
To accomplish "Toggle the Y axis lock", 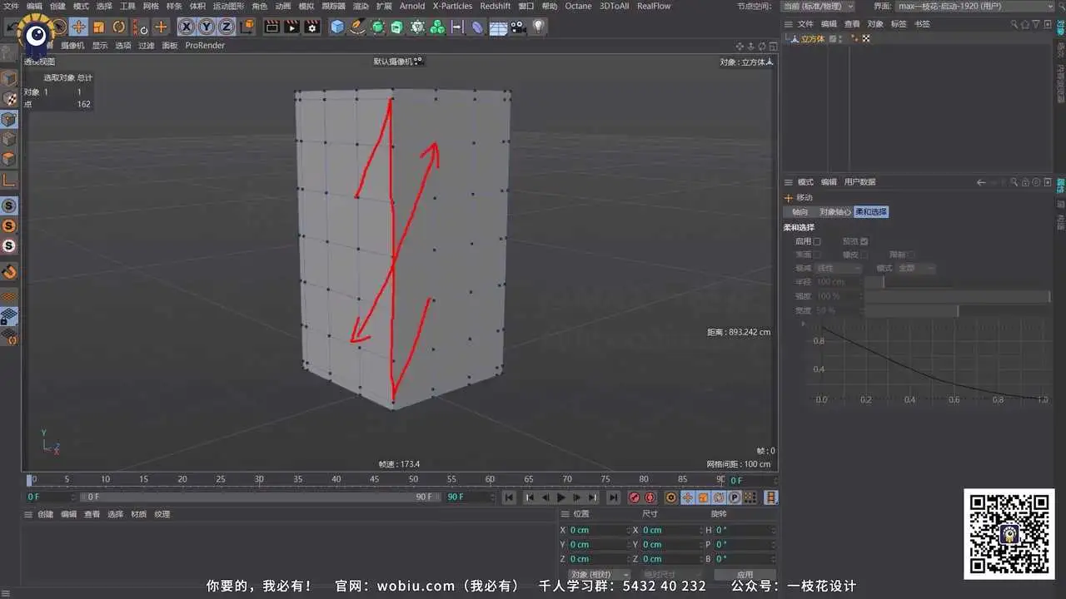I will click(x=207, y=27).
